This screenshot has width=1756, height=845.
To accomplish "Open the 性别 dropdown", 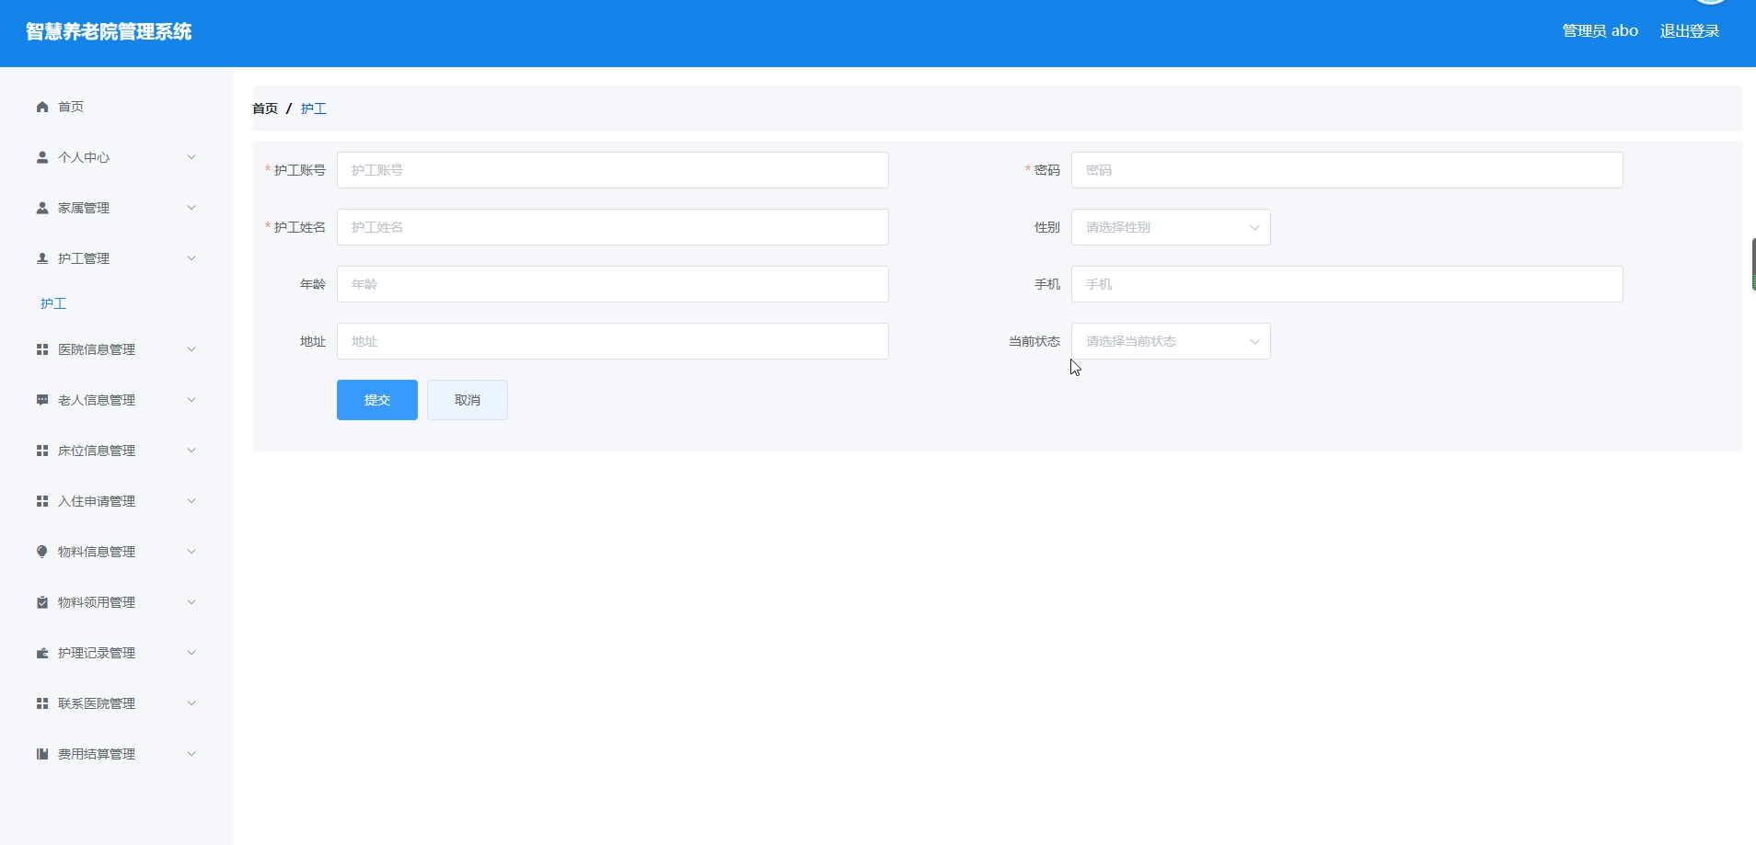I will point(1171,227).
